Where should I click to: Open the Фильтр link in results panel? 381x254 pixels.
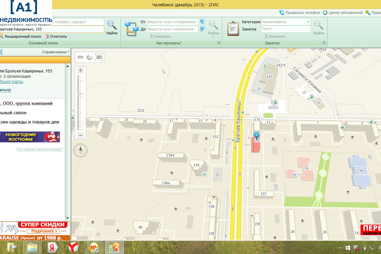[x=5, y=90]
